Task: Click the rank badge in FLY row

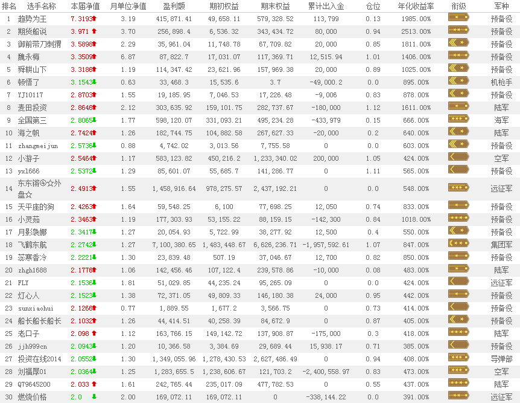Action: pyautogui.click(x=458, y=282)
